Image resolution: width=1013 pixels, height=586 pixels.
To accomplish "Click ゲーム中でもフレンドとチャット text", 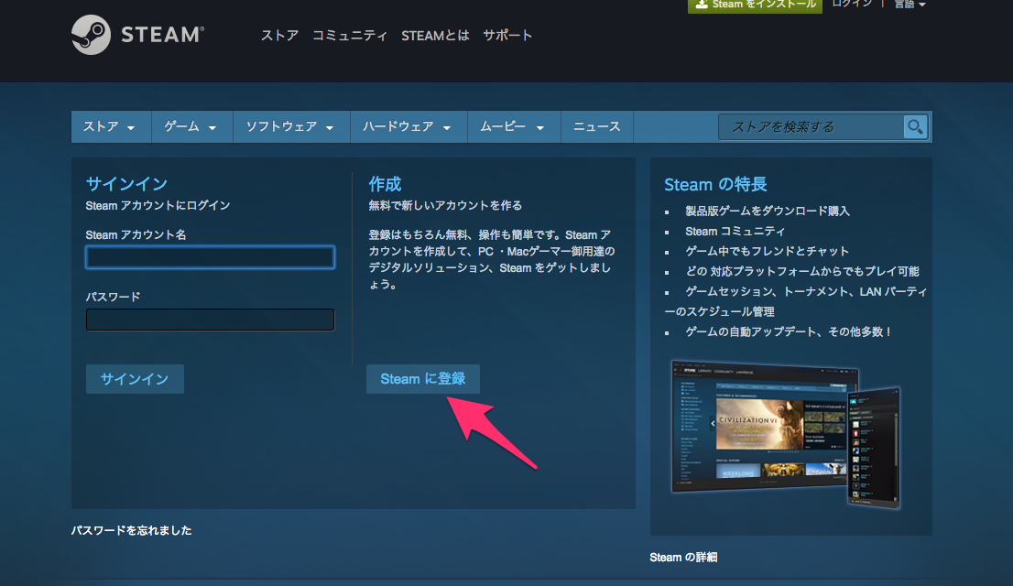I will (768, 251).
